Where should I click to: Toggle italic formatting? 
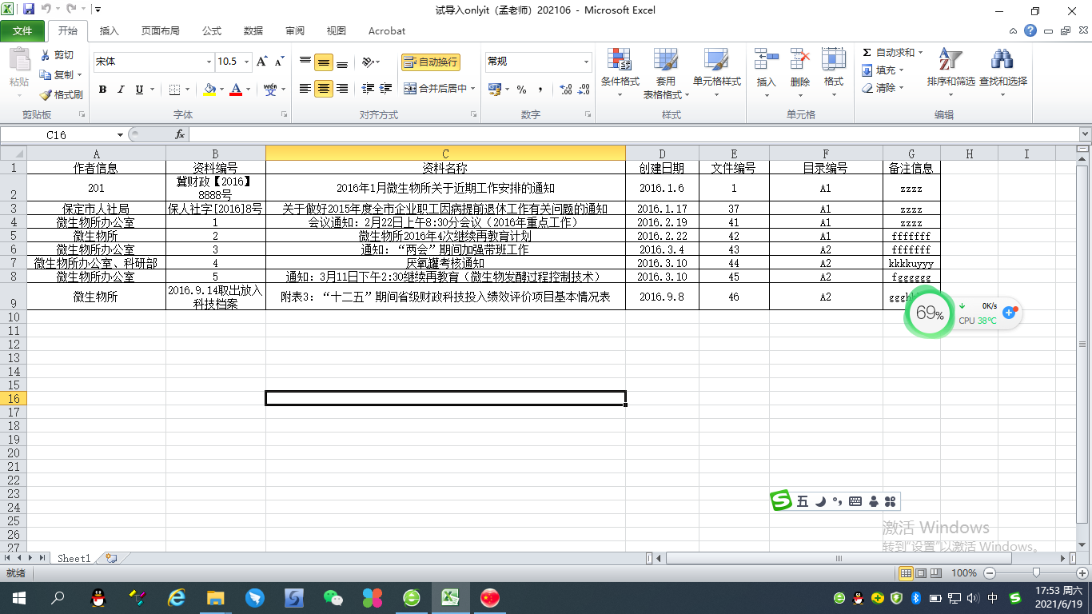click(x=121, y=90)
